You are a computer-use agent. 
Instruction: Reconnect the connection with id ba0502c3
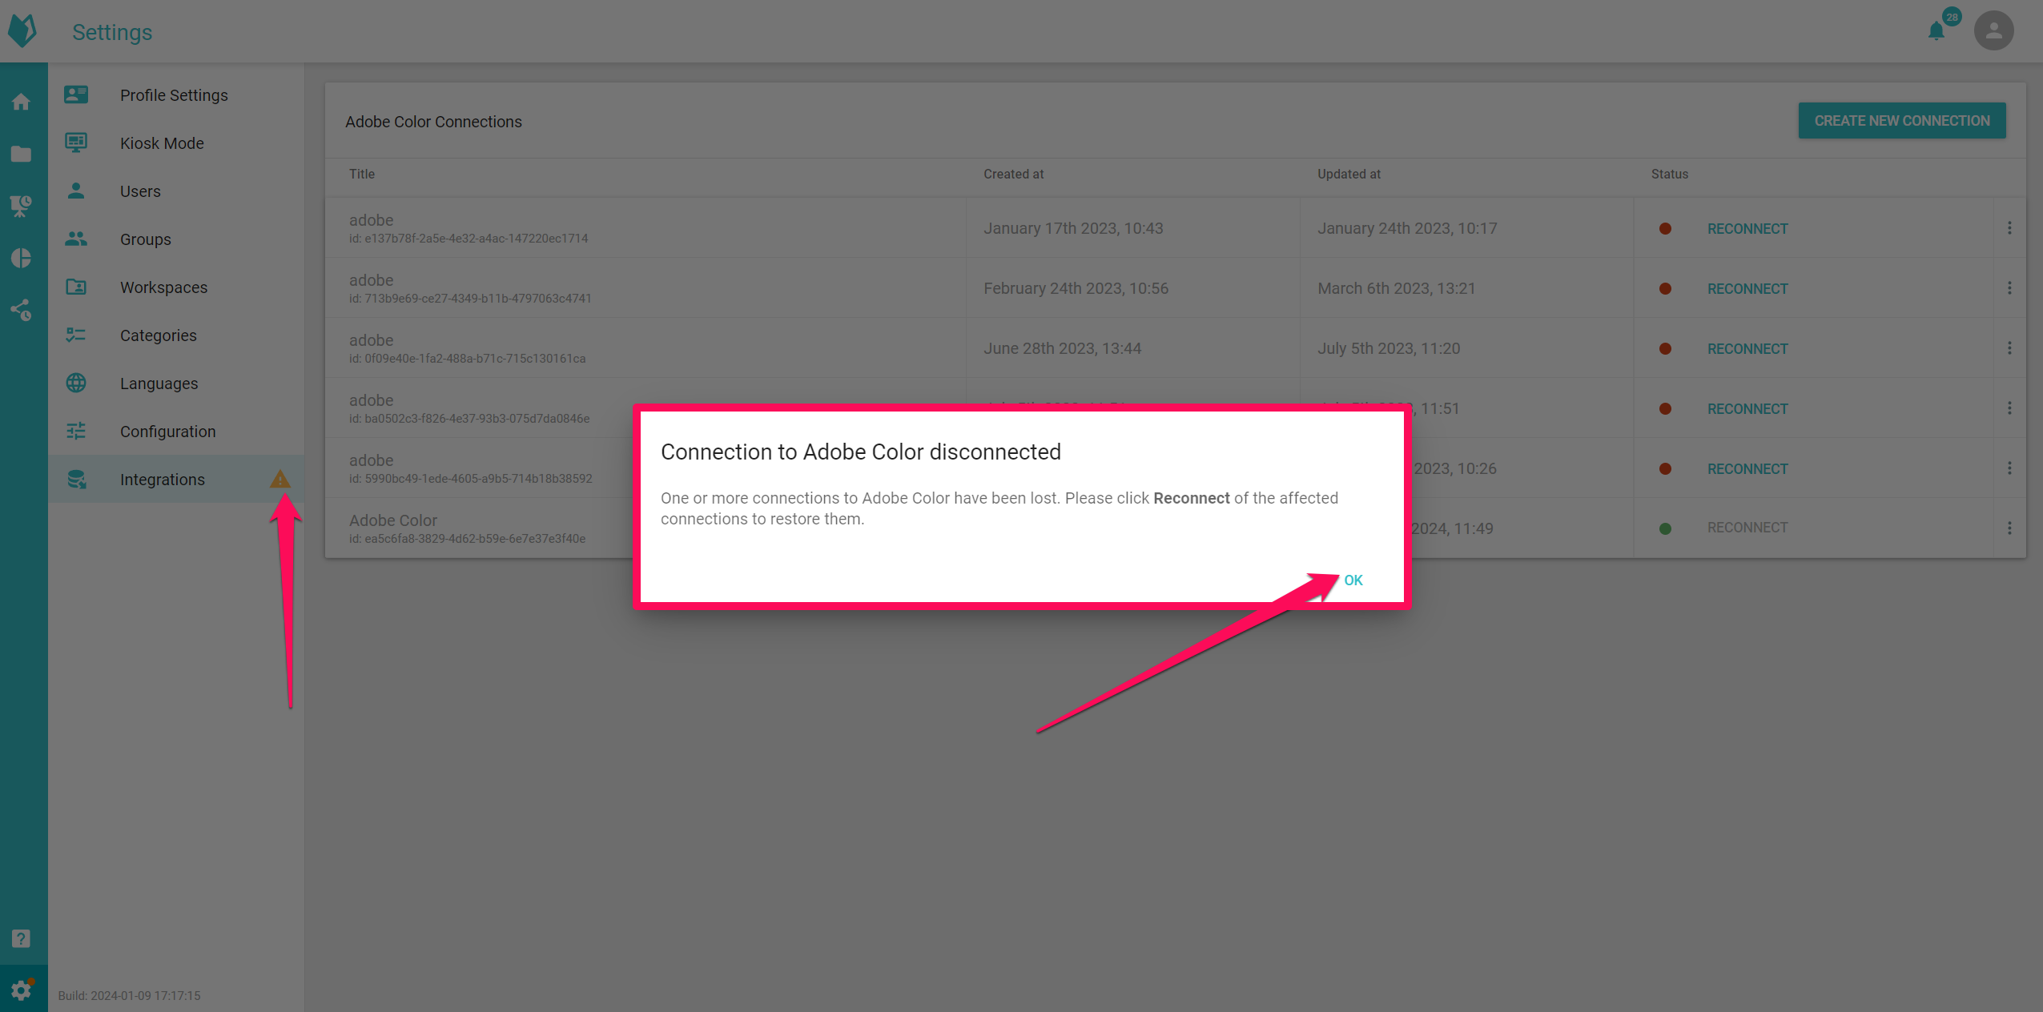(x=1747, y=409)
